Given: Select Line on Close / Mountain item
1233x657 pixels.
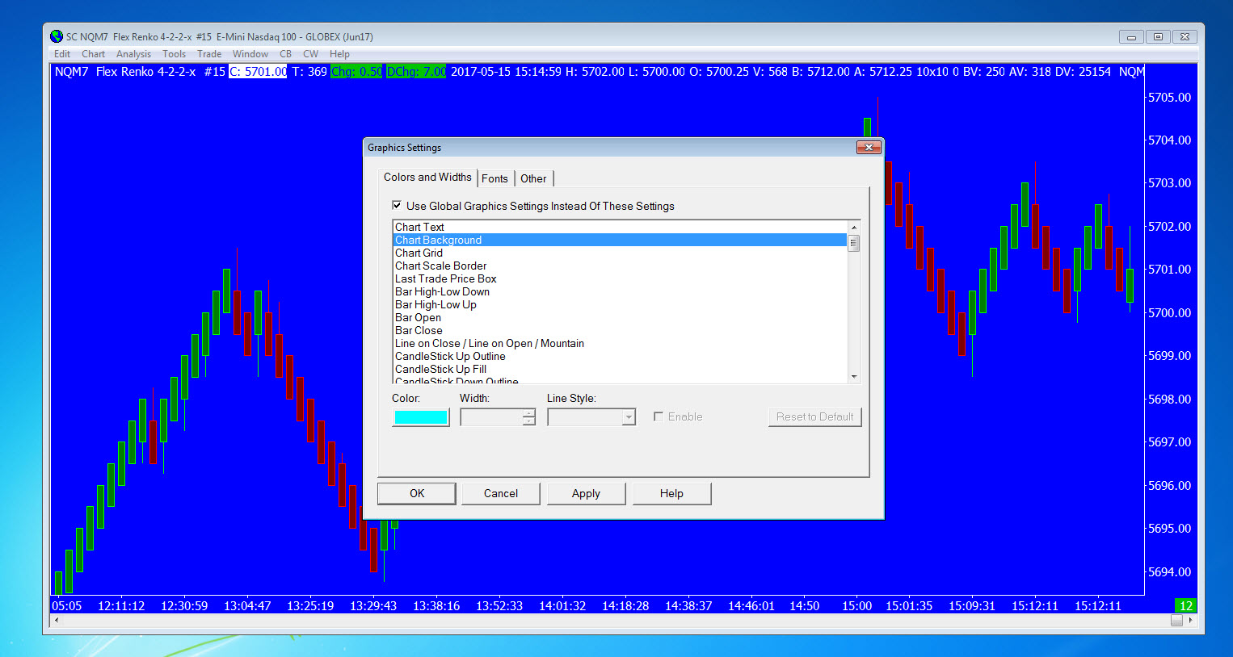Looking at the screenshot, I should coord(620,343).
